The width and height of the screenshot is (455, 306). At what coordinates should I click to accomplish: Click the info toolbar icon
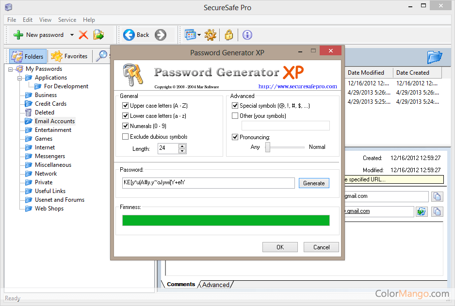pyautogui.click(x=247, y=34)
